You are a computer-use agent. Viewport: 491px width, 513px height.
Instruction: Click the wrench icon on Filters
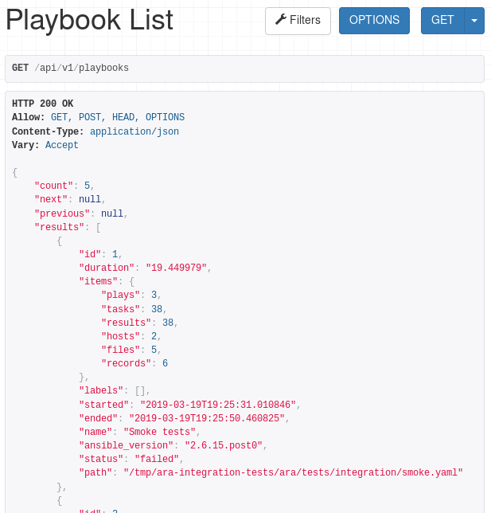coord(280,20)
